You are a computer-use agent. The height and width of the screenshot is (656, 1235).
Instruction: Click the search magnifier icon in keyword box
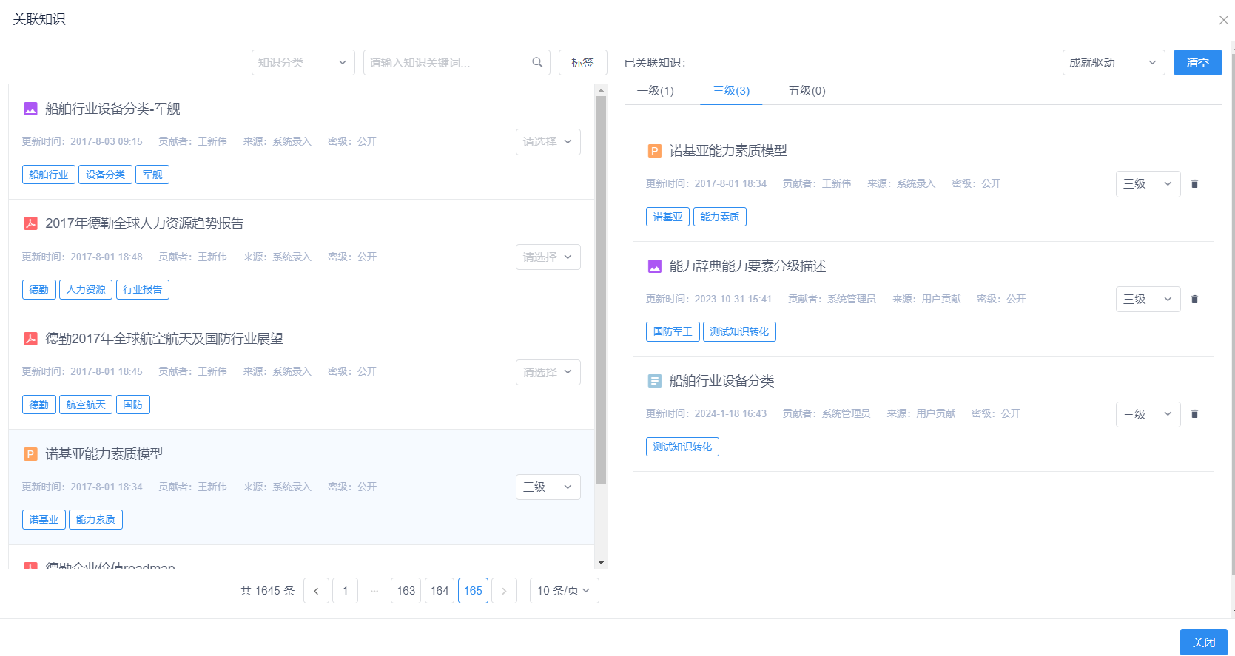coord(537,63)
